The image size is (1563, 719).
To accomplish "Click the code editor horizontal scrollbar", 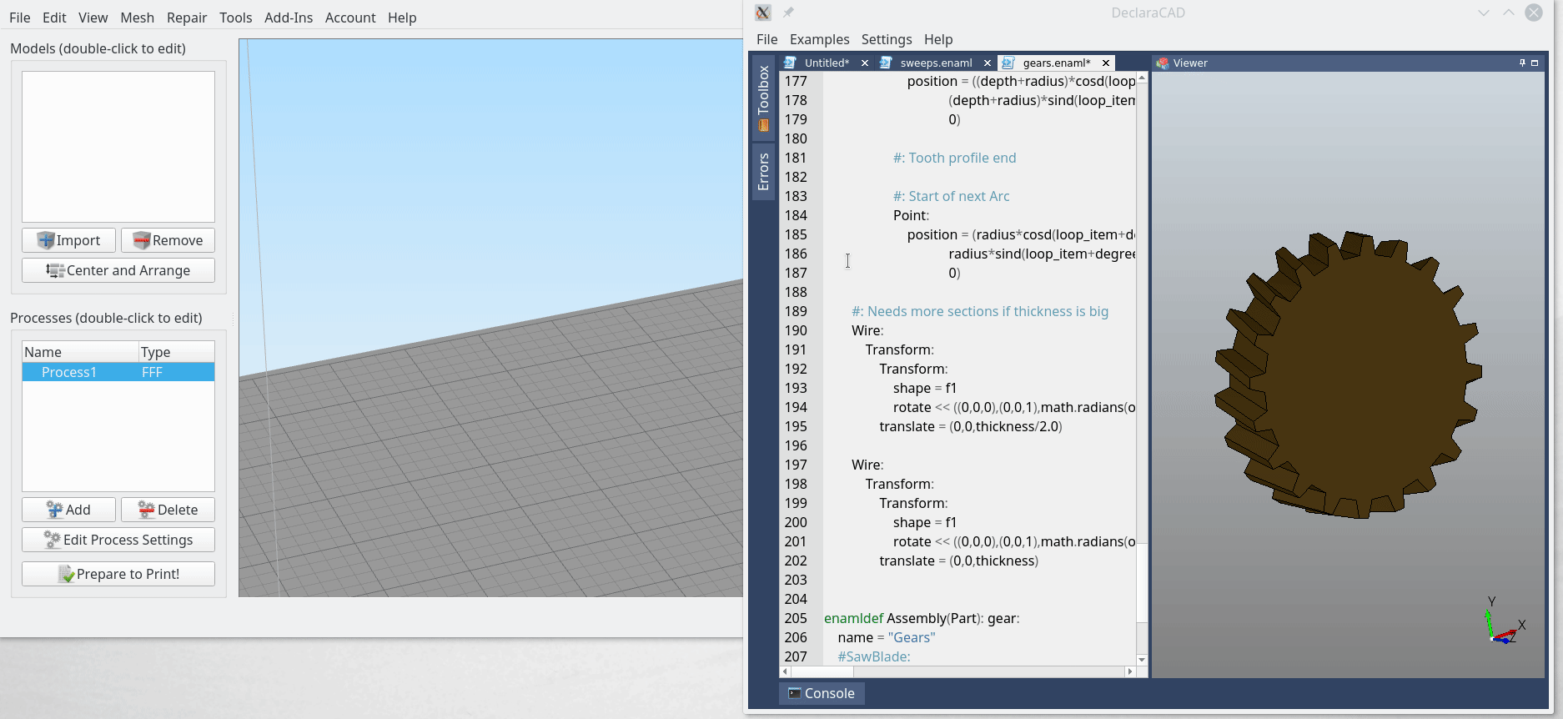I will pos(957,671).
